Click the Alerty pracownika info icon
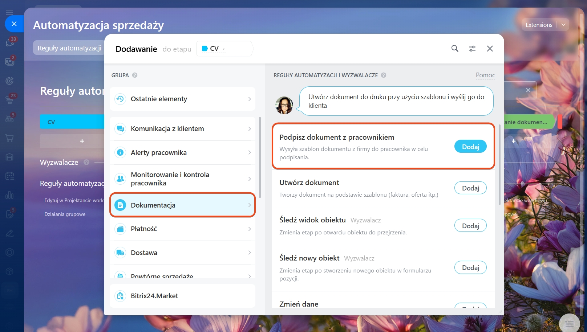The image size is (587, 332). 120,153
